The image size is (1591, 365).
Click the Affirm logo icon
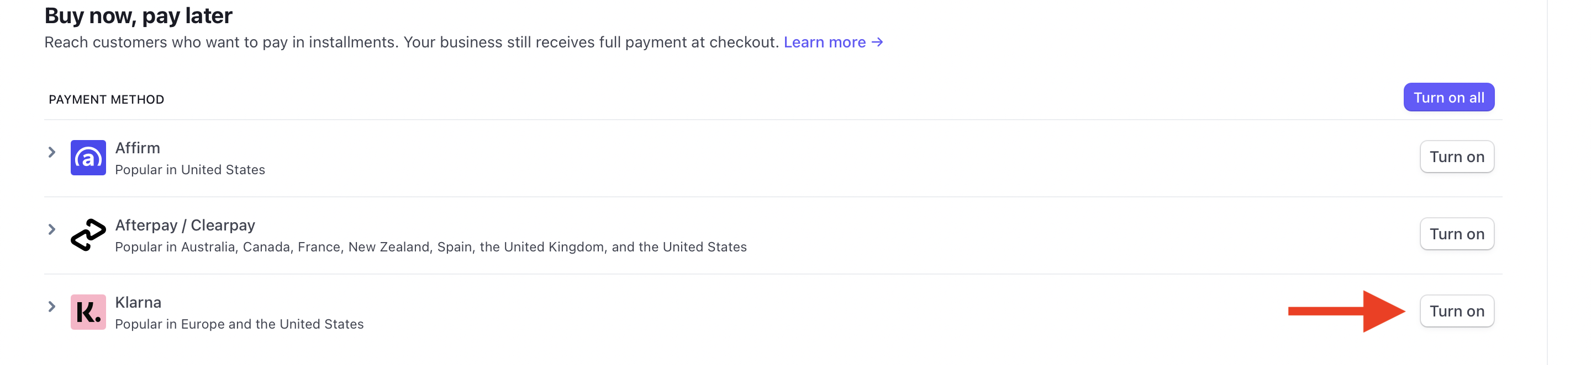tap(89, 157)
